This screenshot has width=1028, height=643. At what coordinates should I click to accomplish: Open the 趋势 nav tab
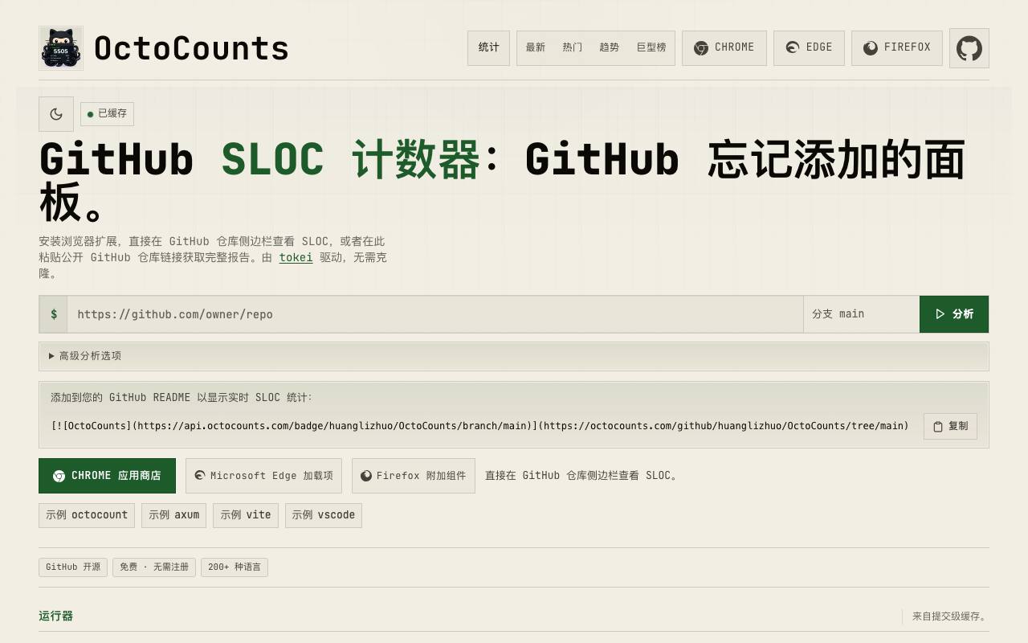pos(610,47)
